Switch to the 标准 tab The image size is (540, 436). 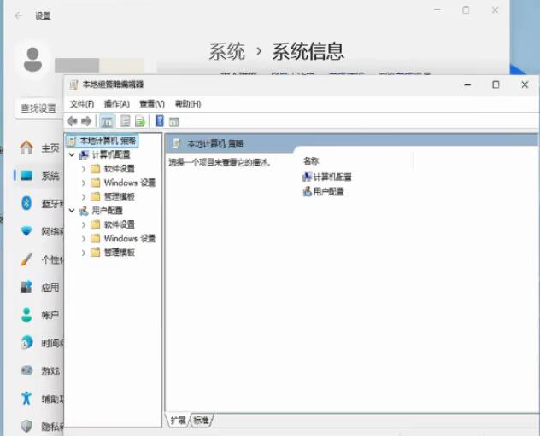point(201,420)
